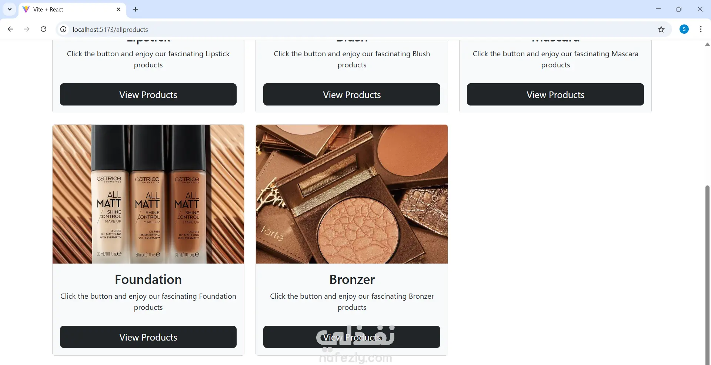The image size is (711, 365).
Task: View Products for Foundation
Action: pyautogui.click(x=148, y=337)
